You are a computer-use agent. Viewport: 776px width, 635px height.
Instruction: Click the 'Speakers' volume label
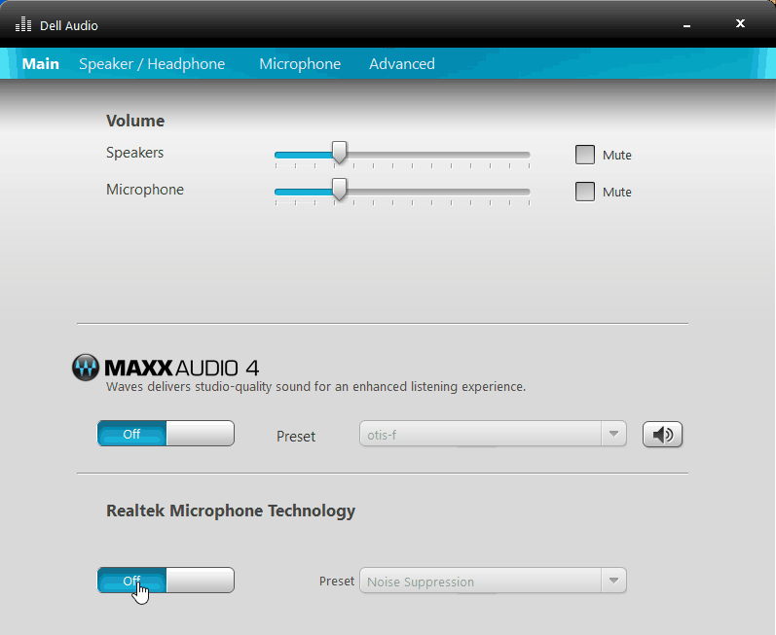pyautogui.click(x=134, y=153)
